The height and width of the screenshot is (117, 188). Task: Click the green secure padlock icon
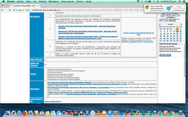click(14, 10)
